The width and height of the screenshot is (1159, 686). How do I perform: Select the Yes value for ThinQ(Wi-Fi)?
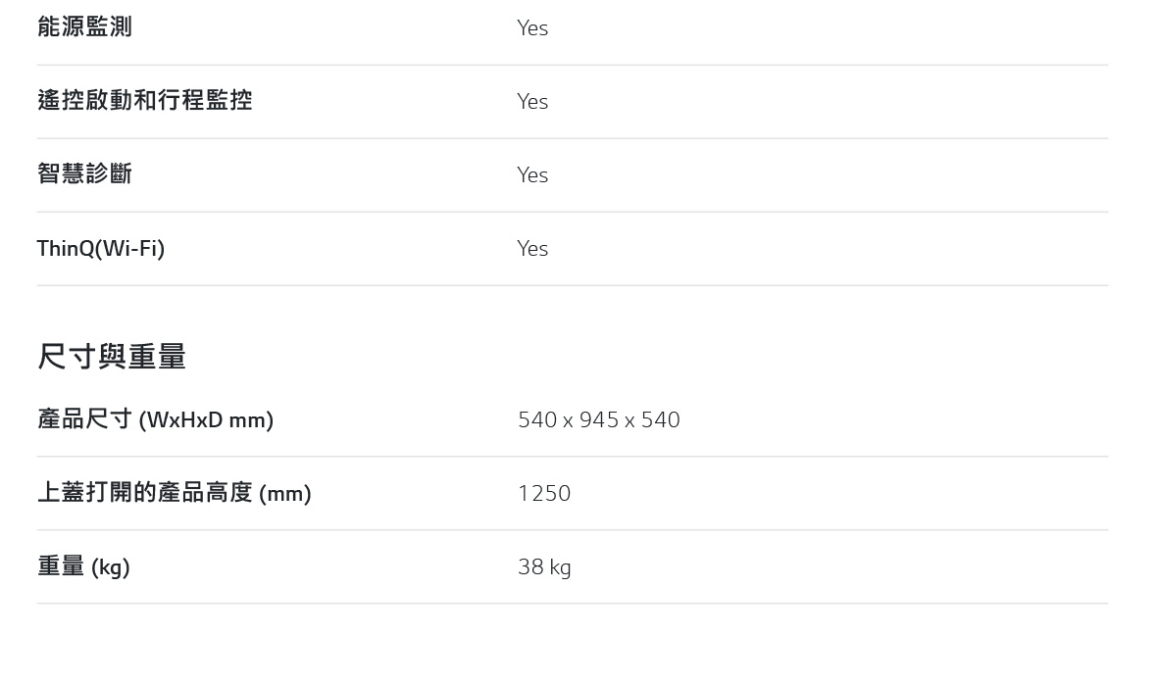pos(532,248)
